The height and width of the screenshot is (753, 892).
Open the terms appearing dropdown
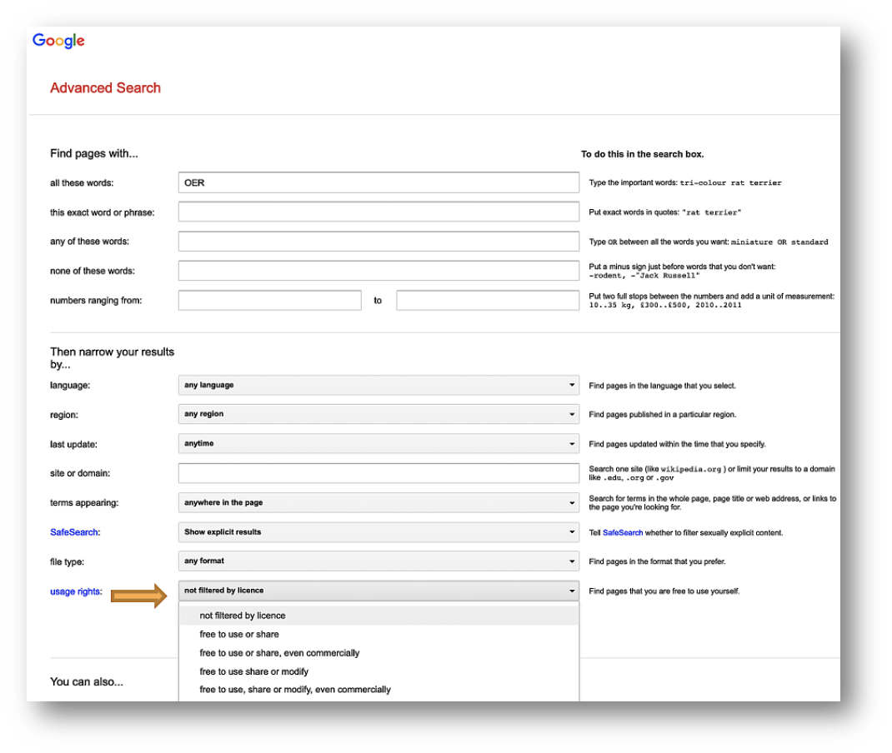[377, 502]
